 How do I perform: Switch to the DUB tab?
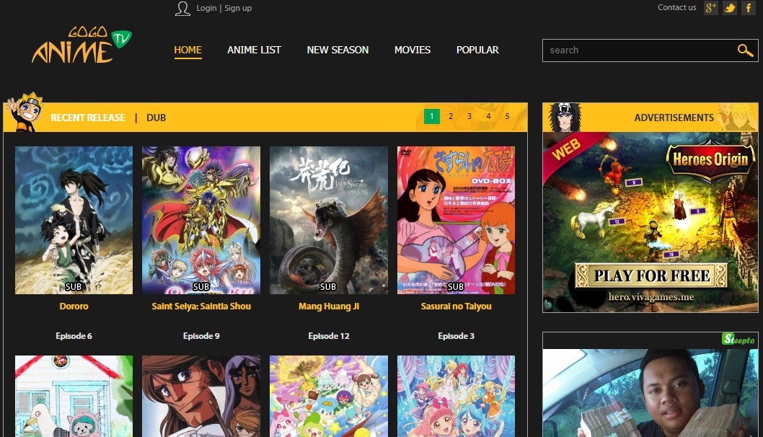click(156, 118)
